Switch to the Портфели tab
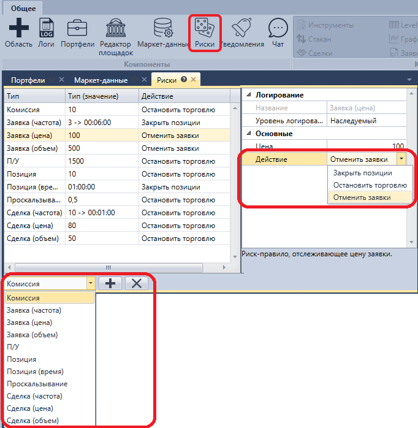Image resolution: width=418 pixels, height=428 pixels. [28, 80]
